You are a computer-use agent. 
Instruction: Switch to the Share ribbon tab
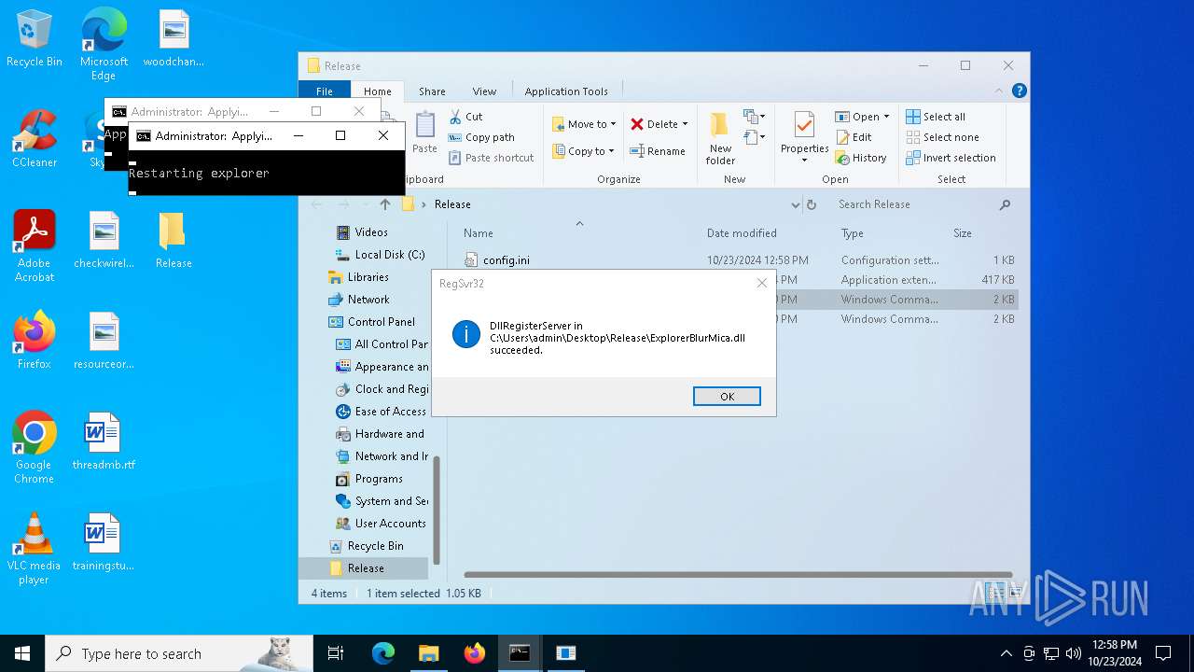pos(432,91)
